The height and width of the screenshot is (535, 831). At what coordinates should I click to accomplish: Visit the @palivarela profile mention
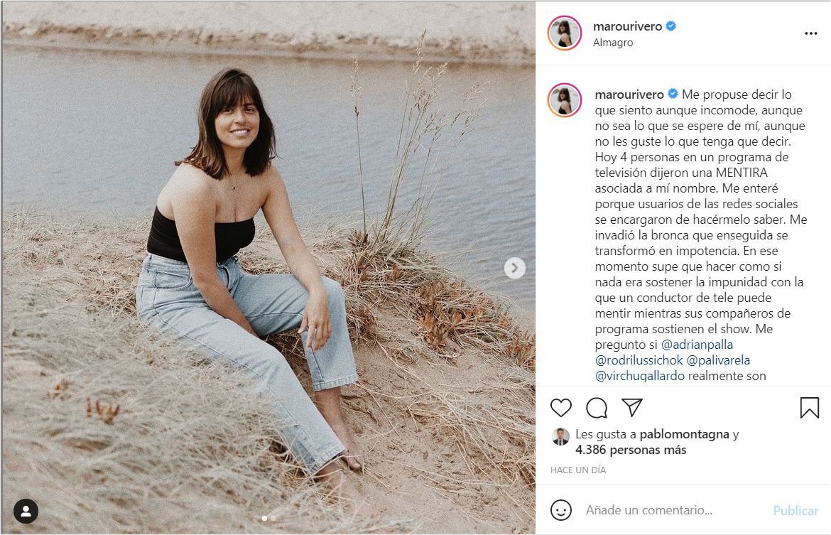pyautogui.click(x=719, y=360)
